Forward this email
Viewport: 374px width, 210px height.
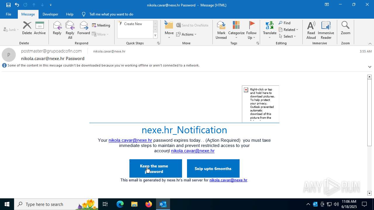[84, 28]
